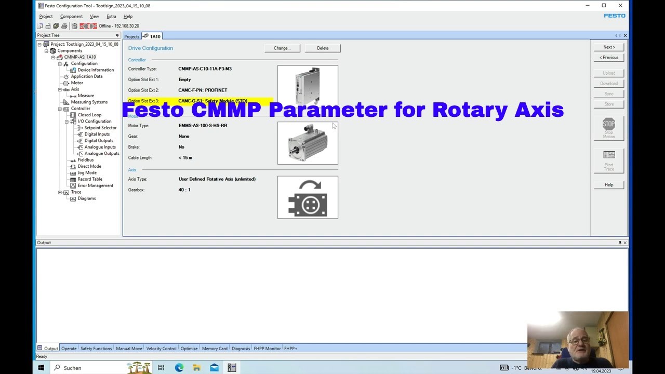Viewport: 665px width, 374px height.
Task: Select Analogue Outputs tree item
Action: 102,153
